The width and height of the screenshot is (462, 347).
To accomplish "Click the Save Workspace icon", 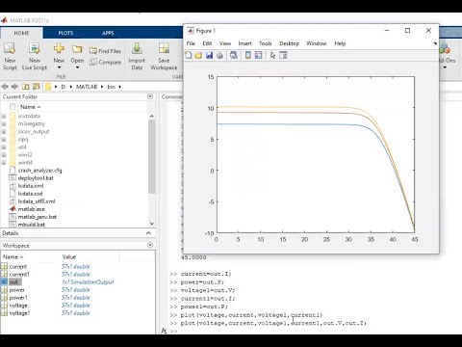I will coord(164,49).
